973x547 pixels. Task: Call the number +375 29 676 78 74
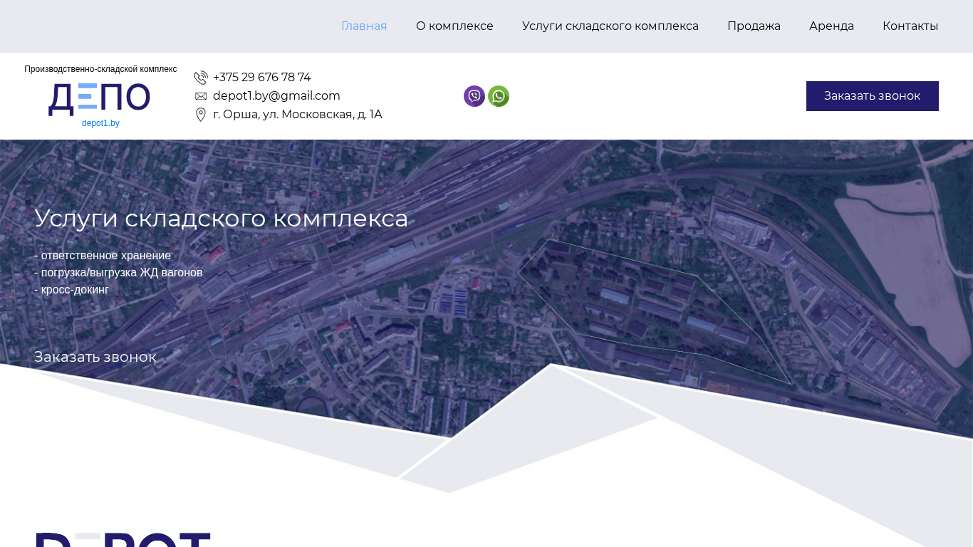[x=261, y=78]
